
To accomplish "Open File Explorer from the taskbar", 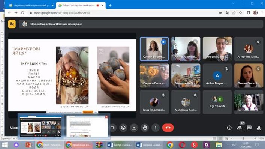I will [x=219, y=145].
